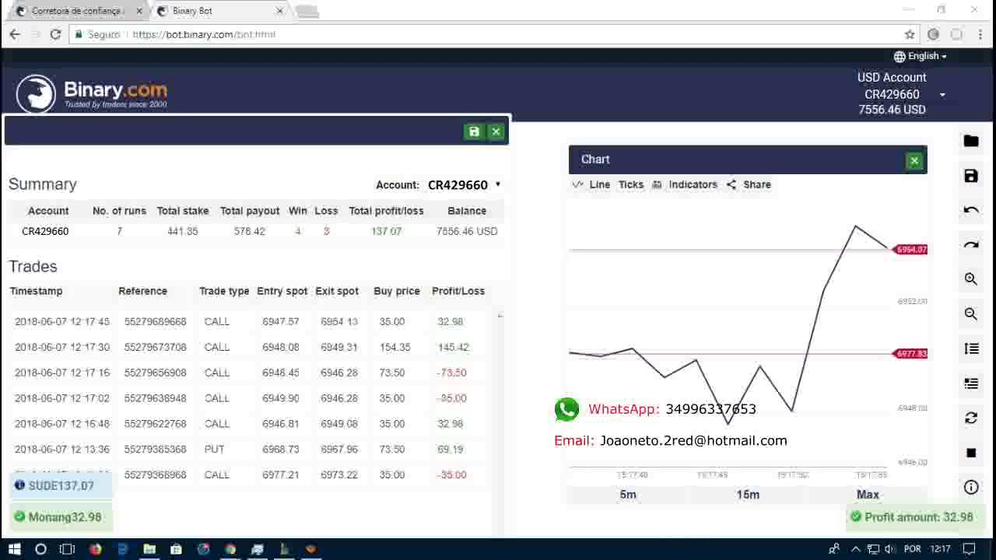Click the SUDE137,07 info notification
The height and width of the screenshot is (560, 996).
60,485
